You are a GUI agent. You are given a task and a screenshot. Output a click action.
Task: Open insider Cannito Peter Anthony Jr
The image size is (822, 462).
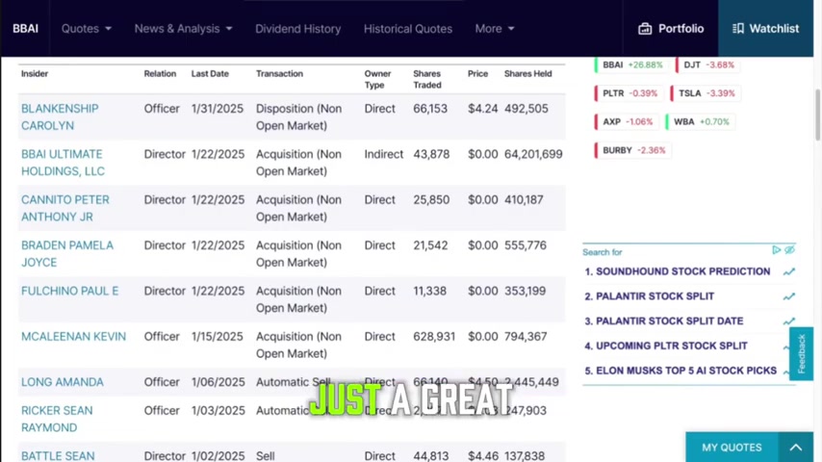(65, 208)
